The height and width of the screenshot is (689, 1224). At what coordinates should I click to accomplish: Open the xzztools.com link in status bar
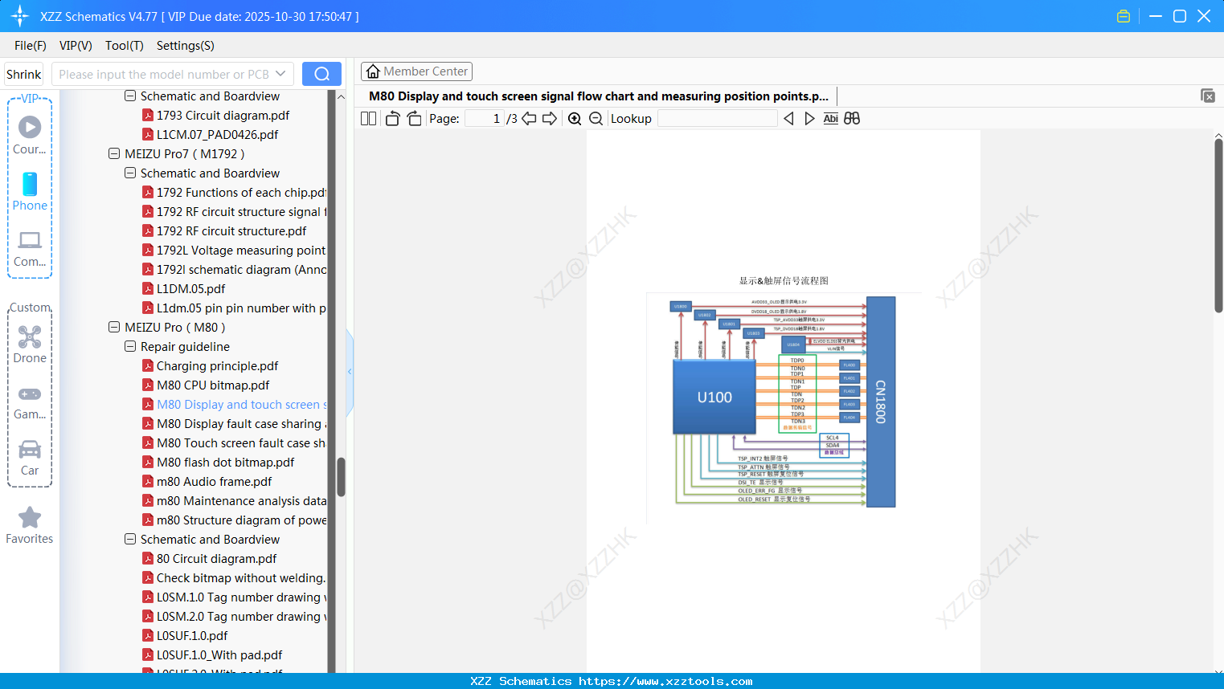tap(665, 681)
